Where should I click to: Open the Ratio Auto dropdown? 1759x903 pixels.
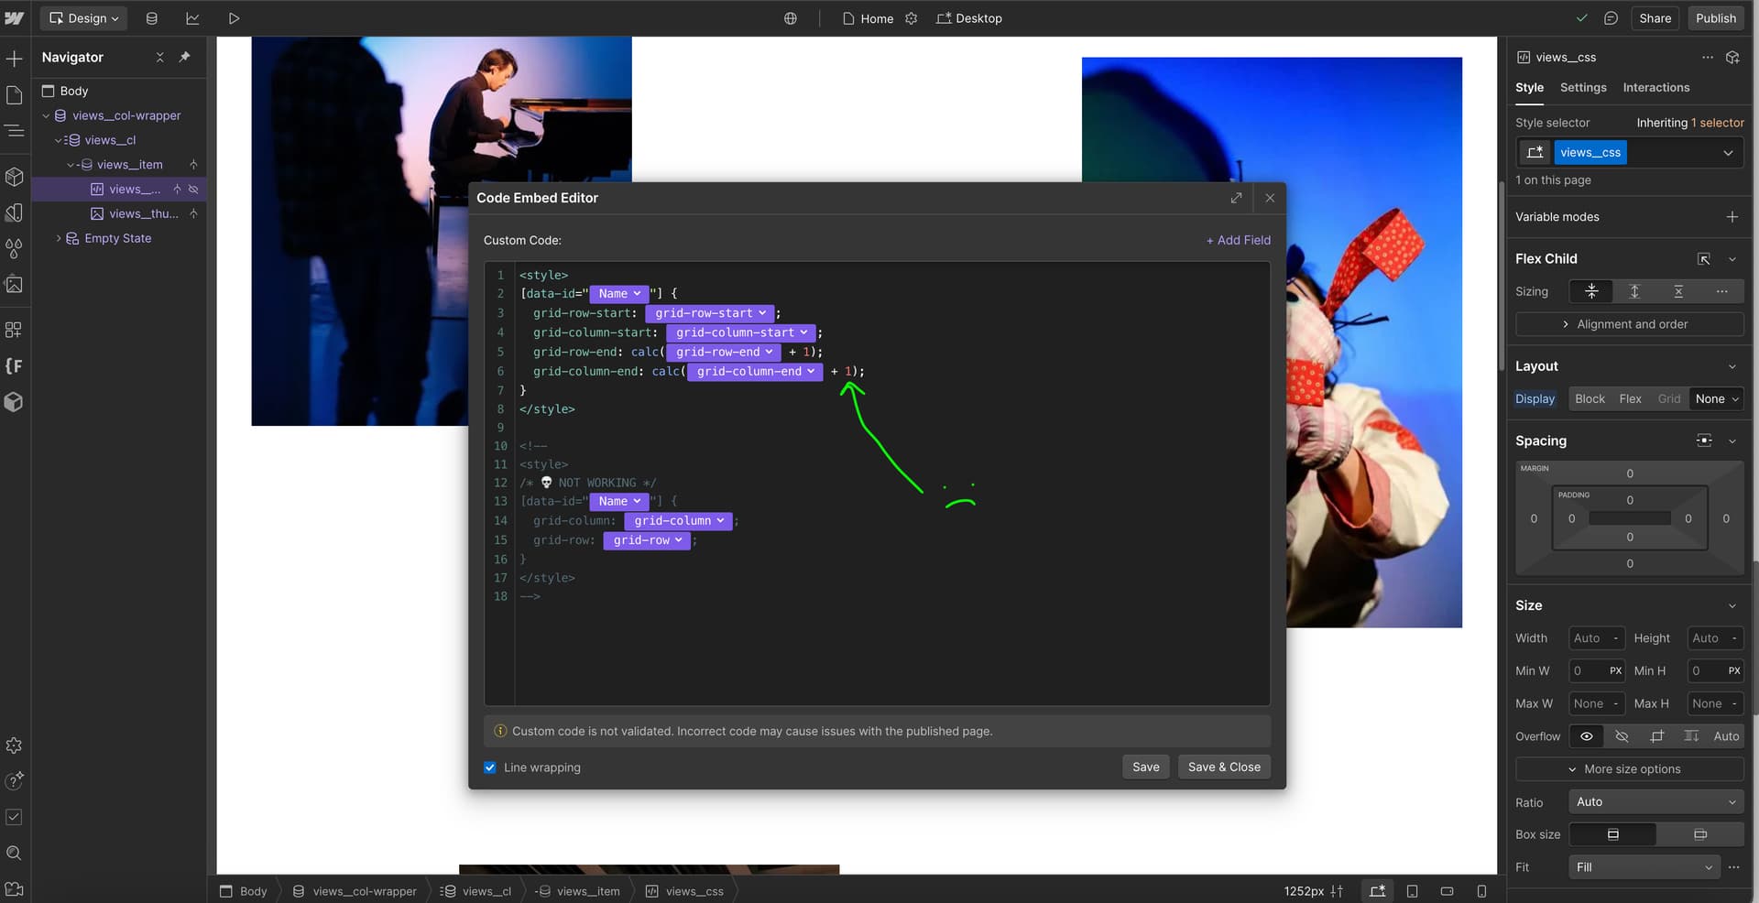tap(1655, 801)
